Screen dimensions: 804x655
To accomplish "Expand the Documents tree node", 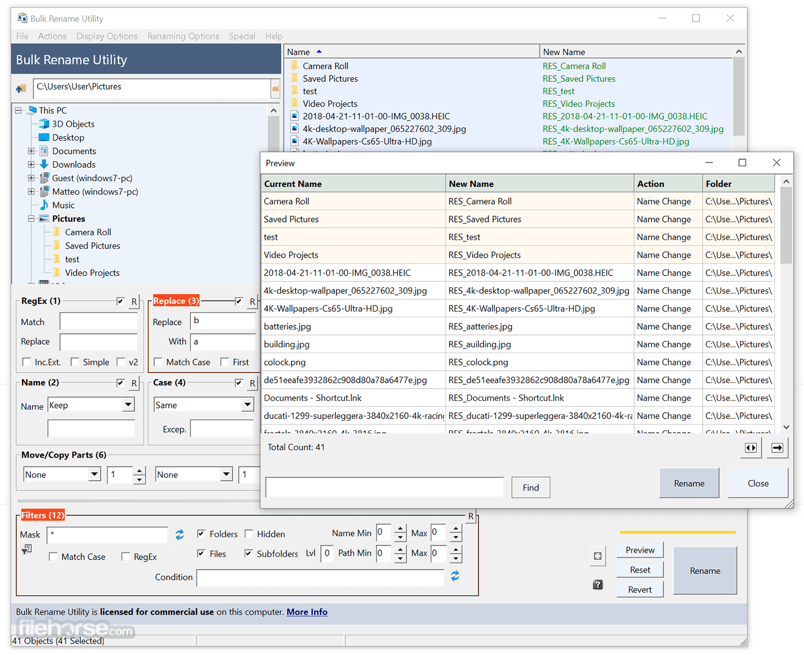I will [31, 151].
